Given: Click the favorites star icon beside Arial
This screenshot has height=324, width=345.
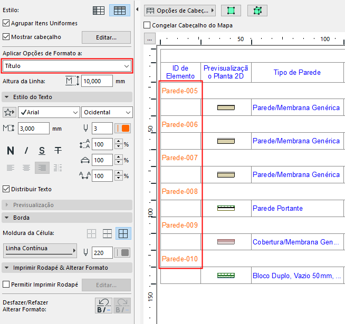Looking at the screenshot, I should point(9,112).
